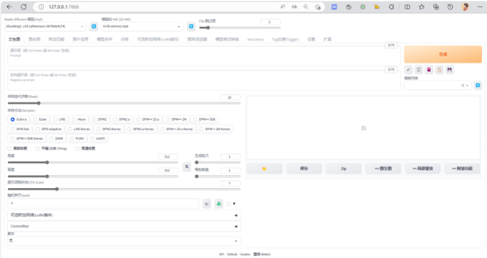Open the LoRA plugin additional networks tab
The height and width of the screenshot is (258, 487).
point(158,39)
